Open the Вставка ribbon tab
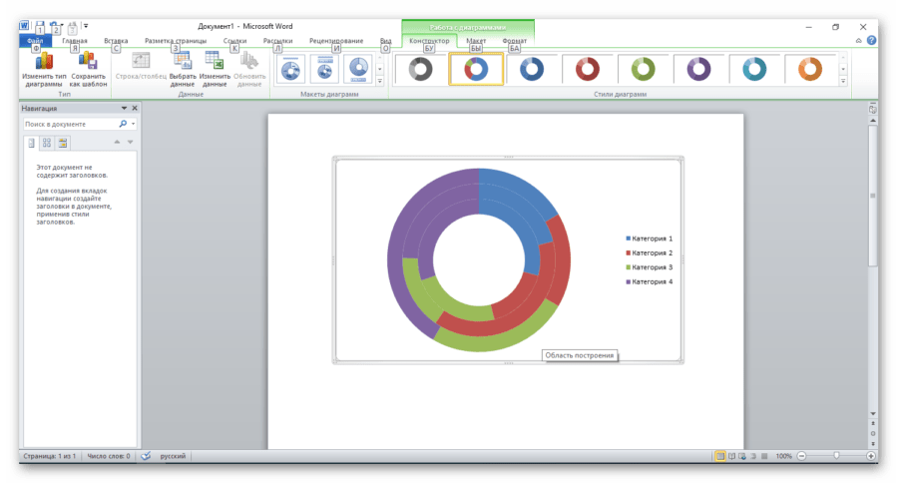 point(116,41)
